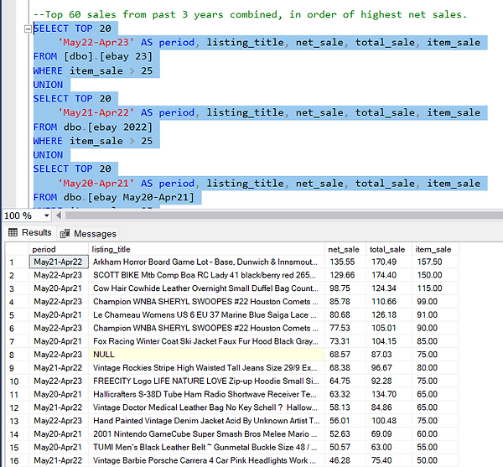Click the TUMI Men's Black Leather Belt cell
The width and height of the screenshot is (503, 467).
[206, 447]
